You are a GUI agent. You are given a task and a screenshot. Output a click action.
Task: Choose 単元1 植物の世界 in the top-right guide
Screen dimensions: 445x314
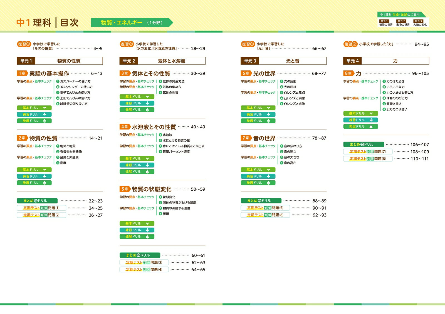(386, 23)
